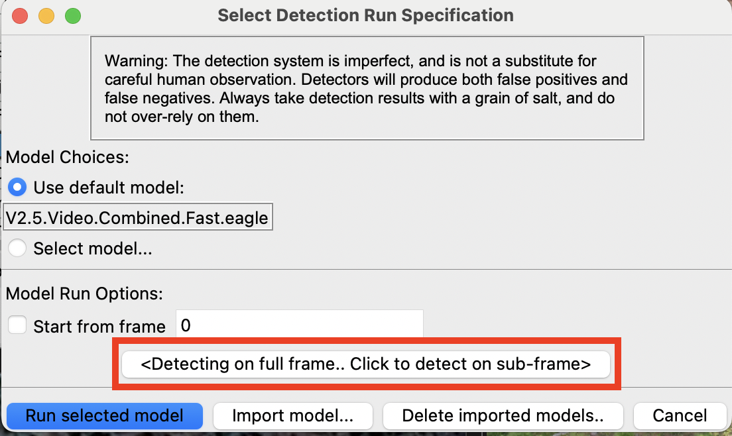Image resolution: width=732 pixels, height=436 pixels.
Task: Click the Model Run Options heading
Action: point(68,292)
